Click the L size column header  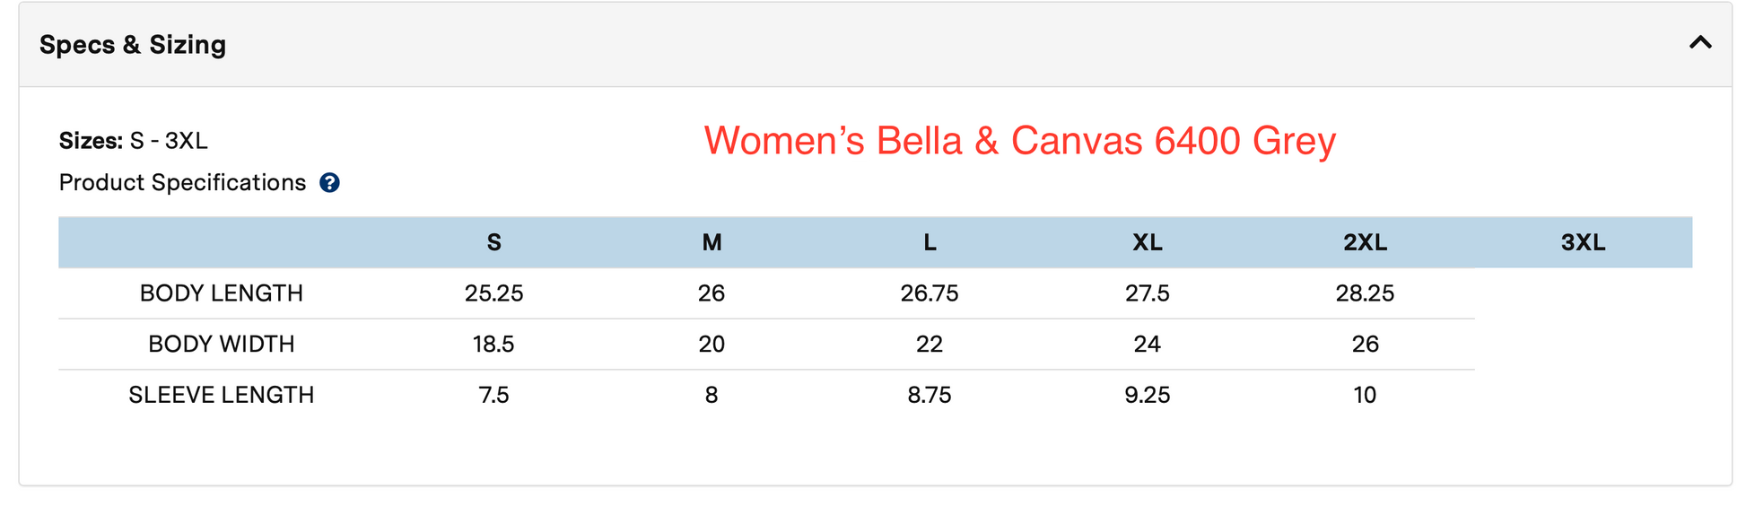(x=930, y=242)
